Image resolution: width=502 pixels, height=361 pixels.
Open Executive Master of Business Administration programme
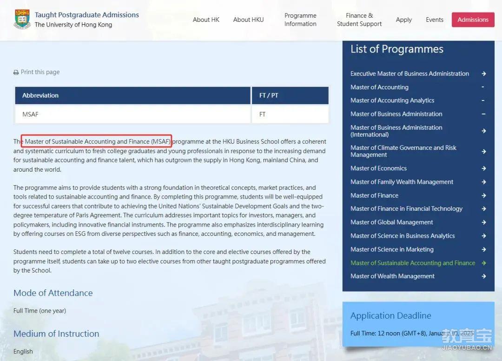[410, 74]
